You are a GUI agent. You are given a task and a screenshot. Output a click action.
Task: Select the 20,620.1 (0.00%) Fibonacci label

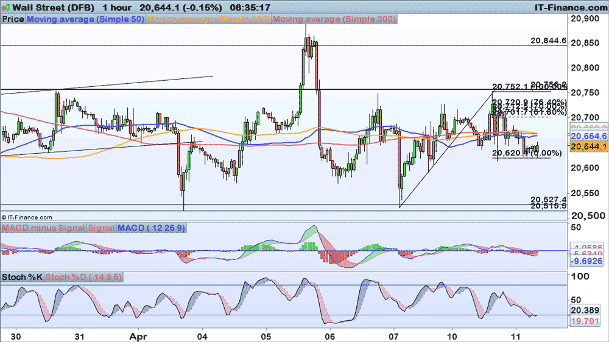pyautogui.click(x=527, y=153)
